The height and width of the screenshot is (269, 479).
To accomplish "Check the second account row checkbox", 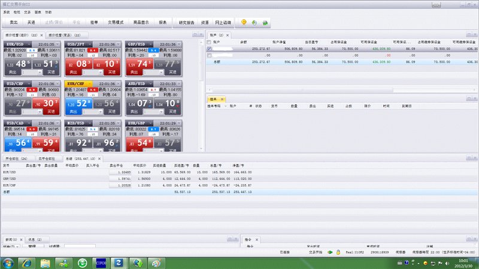I will tap(208, 55).
